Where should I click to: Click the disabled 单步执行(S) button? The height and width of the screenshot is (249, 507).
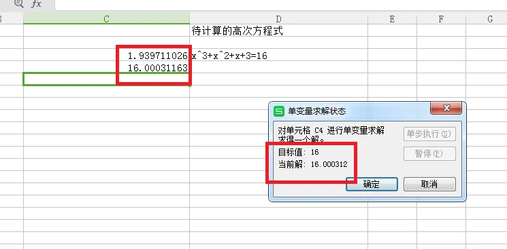point(429,134)
